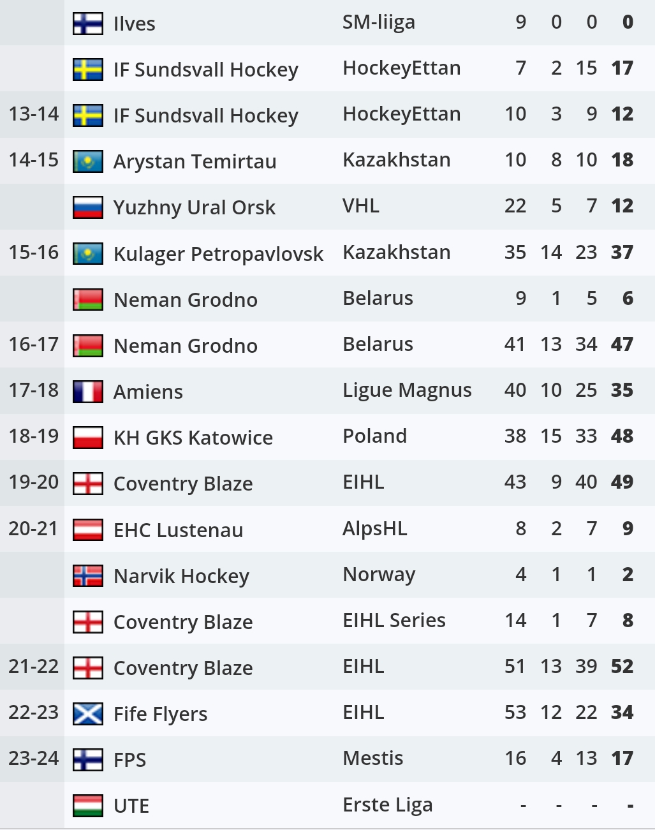The width and height of the screenshot is (655, 830).
Task: Open the Kulager Petropavlovsk team link
Action: (x=218, y=254)
